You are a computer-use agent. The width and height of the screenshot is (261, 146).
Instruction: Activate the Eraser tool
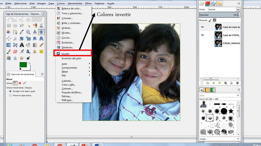tap(15, 51)
